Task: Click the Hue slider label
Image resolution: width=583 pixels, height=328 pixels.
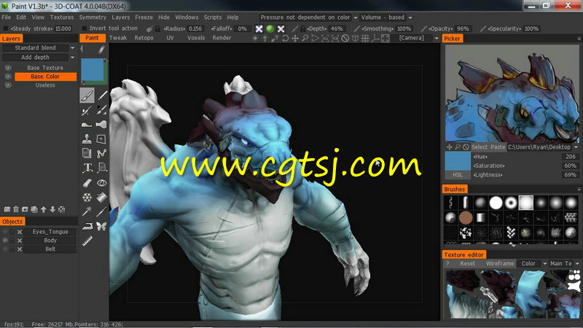Action: (480, 157)
